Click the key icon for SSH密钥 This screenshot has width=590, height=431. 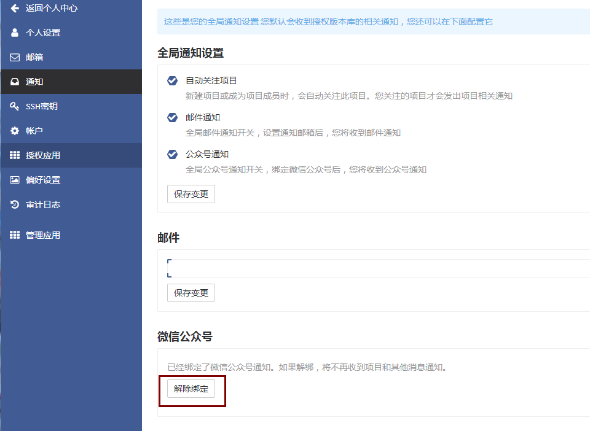15,106
